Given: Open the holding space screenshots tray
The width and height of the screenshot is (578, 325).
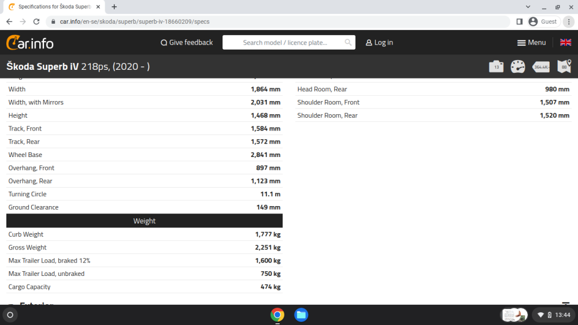Looking at the screenshot, I should click(515, 315).
